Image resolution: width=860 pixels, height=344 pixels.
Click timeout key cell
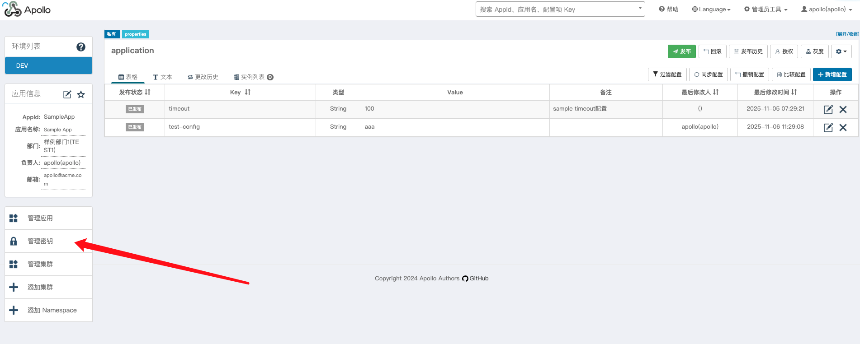coord(240,109)
